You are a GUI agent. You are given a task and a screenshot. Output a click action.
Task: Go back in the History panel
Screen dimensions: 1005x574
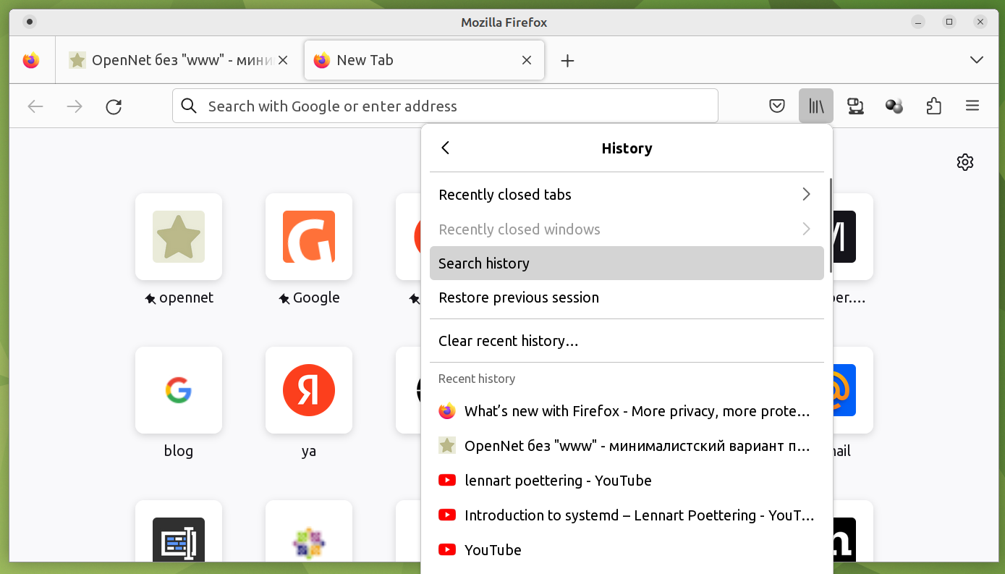pyautogui.click(x=446, y=148)
